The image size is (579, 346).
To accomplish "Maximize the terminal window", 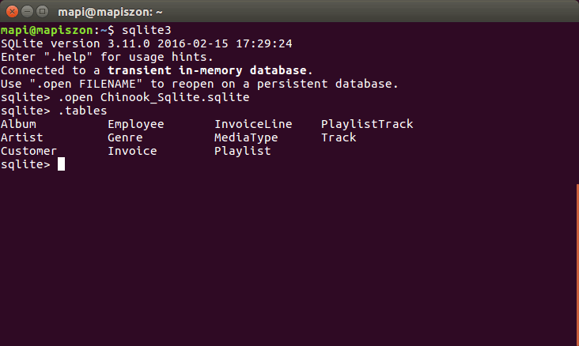I will coord(43,12).
